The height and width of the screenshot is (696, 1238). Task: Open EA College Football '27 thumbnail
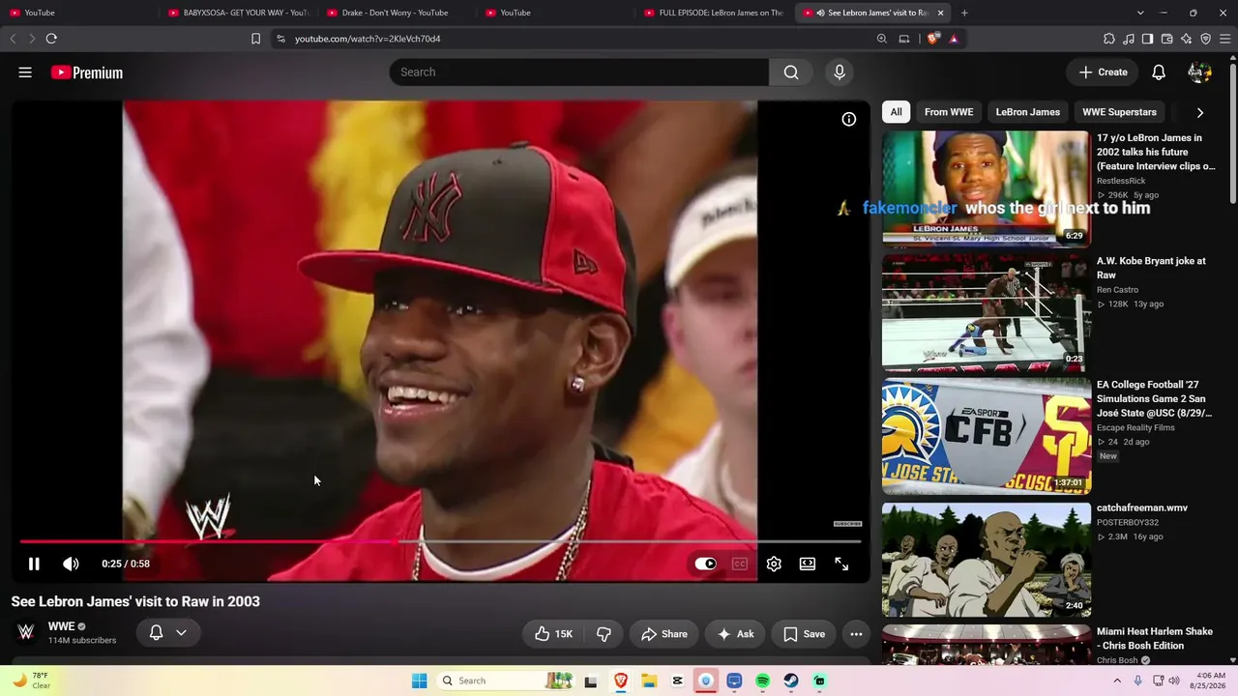986,436
